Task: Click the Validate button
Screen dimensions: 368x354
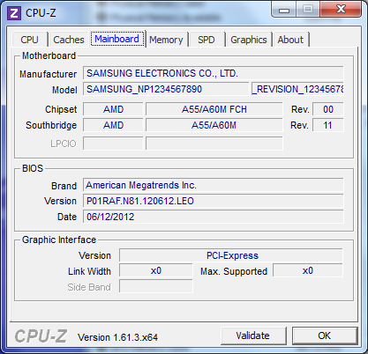Action: [x=253, y=336]
